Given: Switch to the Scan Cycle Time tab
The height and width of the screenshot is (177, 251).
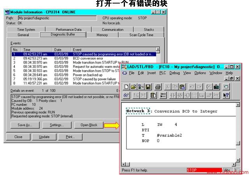Looking at the screenshot, I should click(x=141, y=35).
